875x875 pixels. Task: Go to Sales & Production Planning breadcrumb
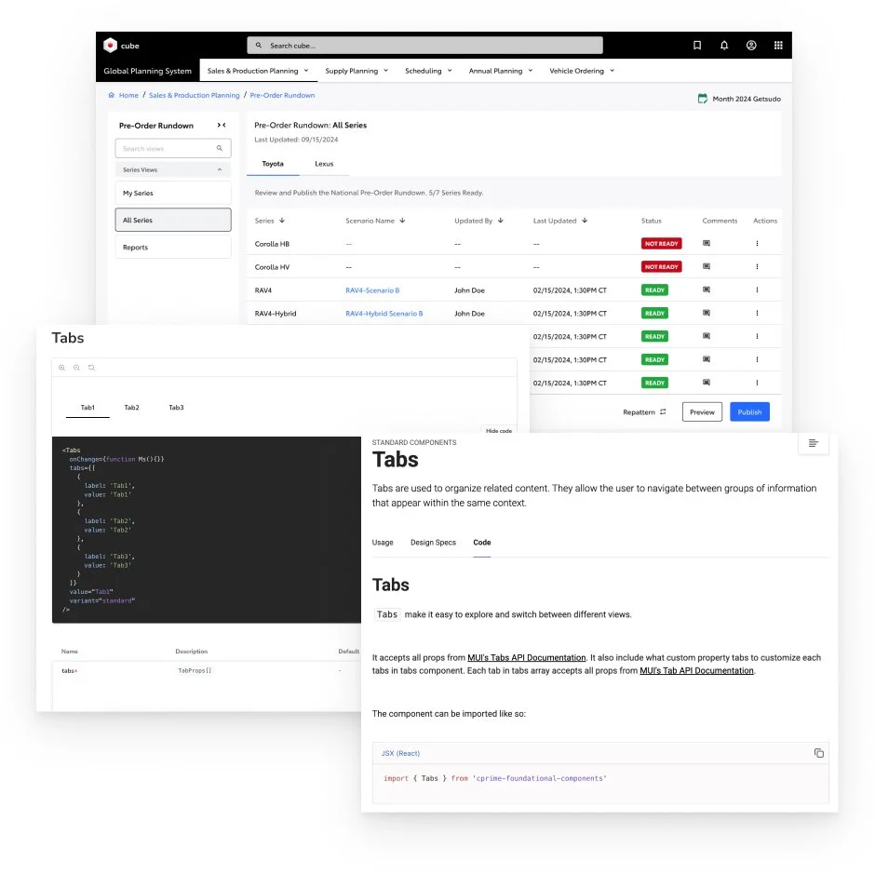tap(195, 96)
